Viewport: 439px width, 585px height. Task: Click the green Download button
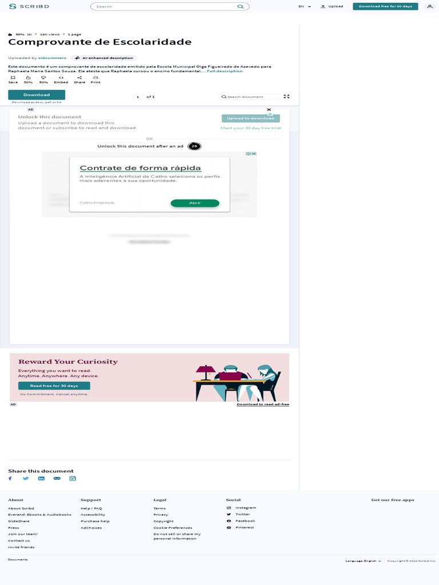(x=37, y=95)
